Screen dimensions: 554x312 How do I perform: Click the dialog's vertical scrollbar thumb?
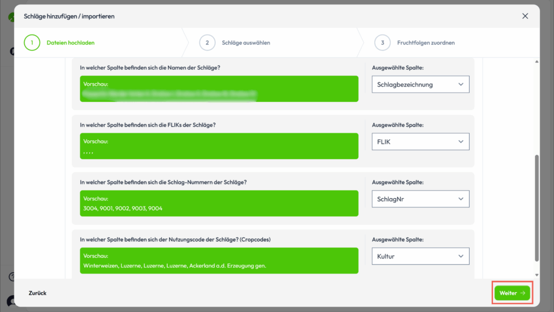(537, 206)
